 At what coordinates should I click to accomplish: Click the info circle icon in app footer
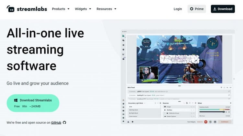point(133,122)
